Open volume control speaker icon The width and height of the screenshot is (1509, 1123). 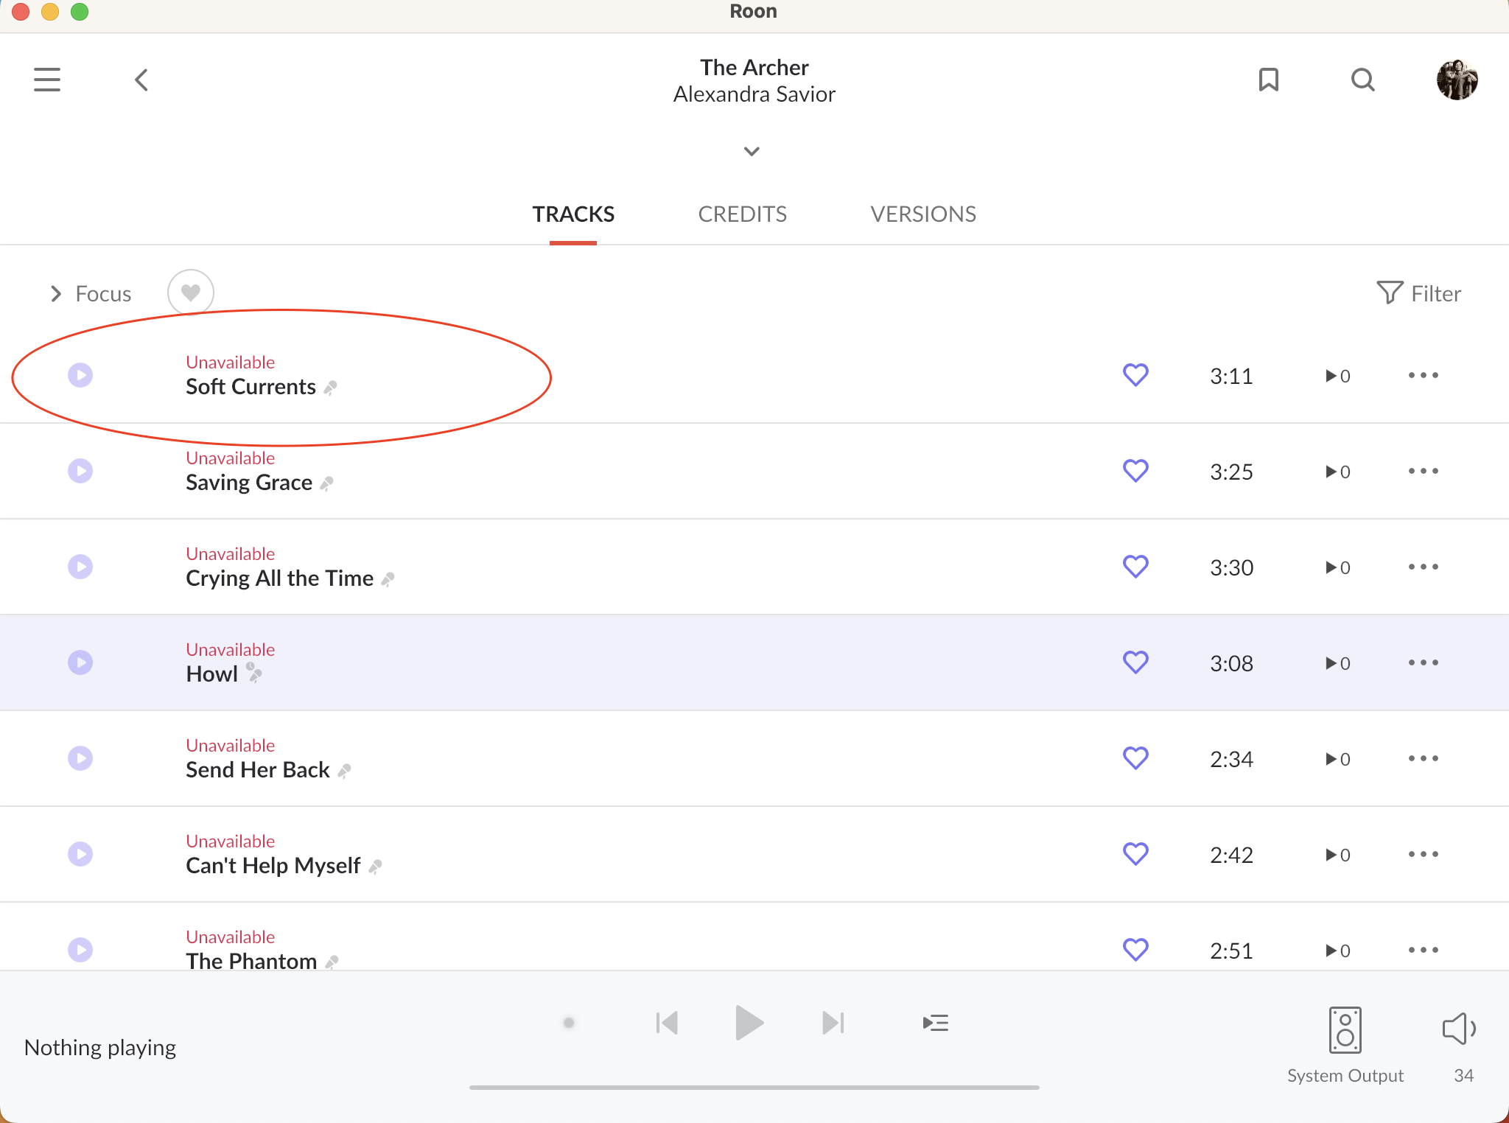[x=1458, y=1029]
